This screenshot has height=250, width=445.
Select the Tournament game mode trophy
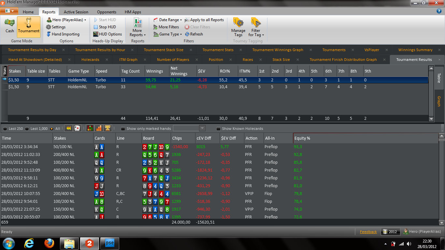(29, 26)
